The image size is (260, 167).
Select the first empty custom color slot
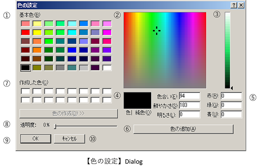click(x=25, y=91)
